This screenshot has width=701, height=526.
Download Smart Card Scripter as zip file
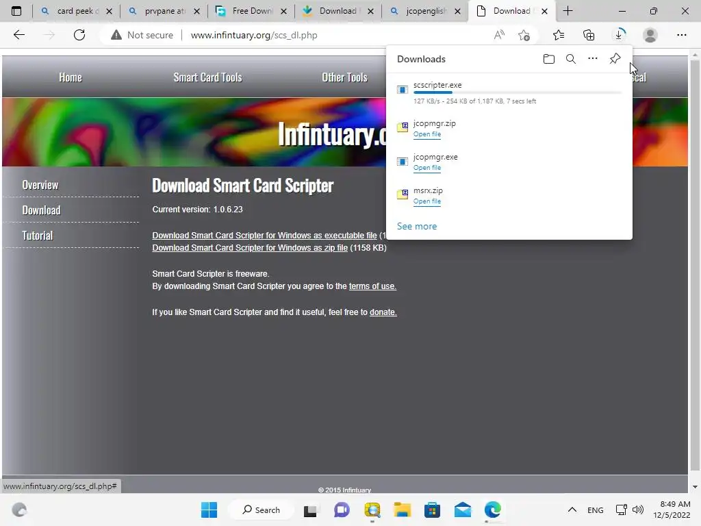(x=250, y=248)
